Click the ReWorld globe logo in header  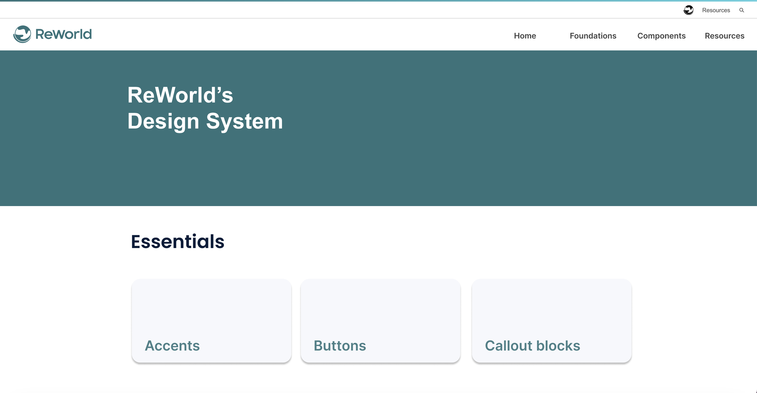(22, 34)
